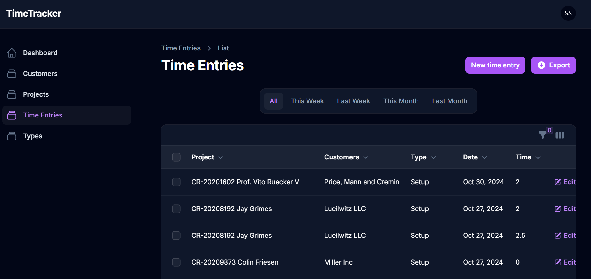Click the Customers sidebar icon

[x=12, y=74]
